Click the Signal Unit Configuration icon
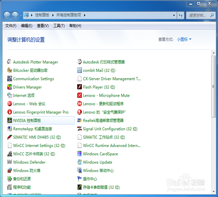Viewport: 218px width, 197px height. 79,129
